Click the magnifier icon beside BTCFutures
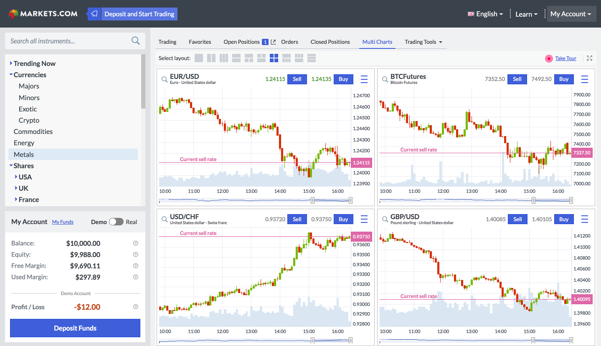This screenshot has height=346, width=601. click(385, 79)
